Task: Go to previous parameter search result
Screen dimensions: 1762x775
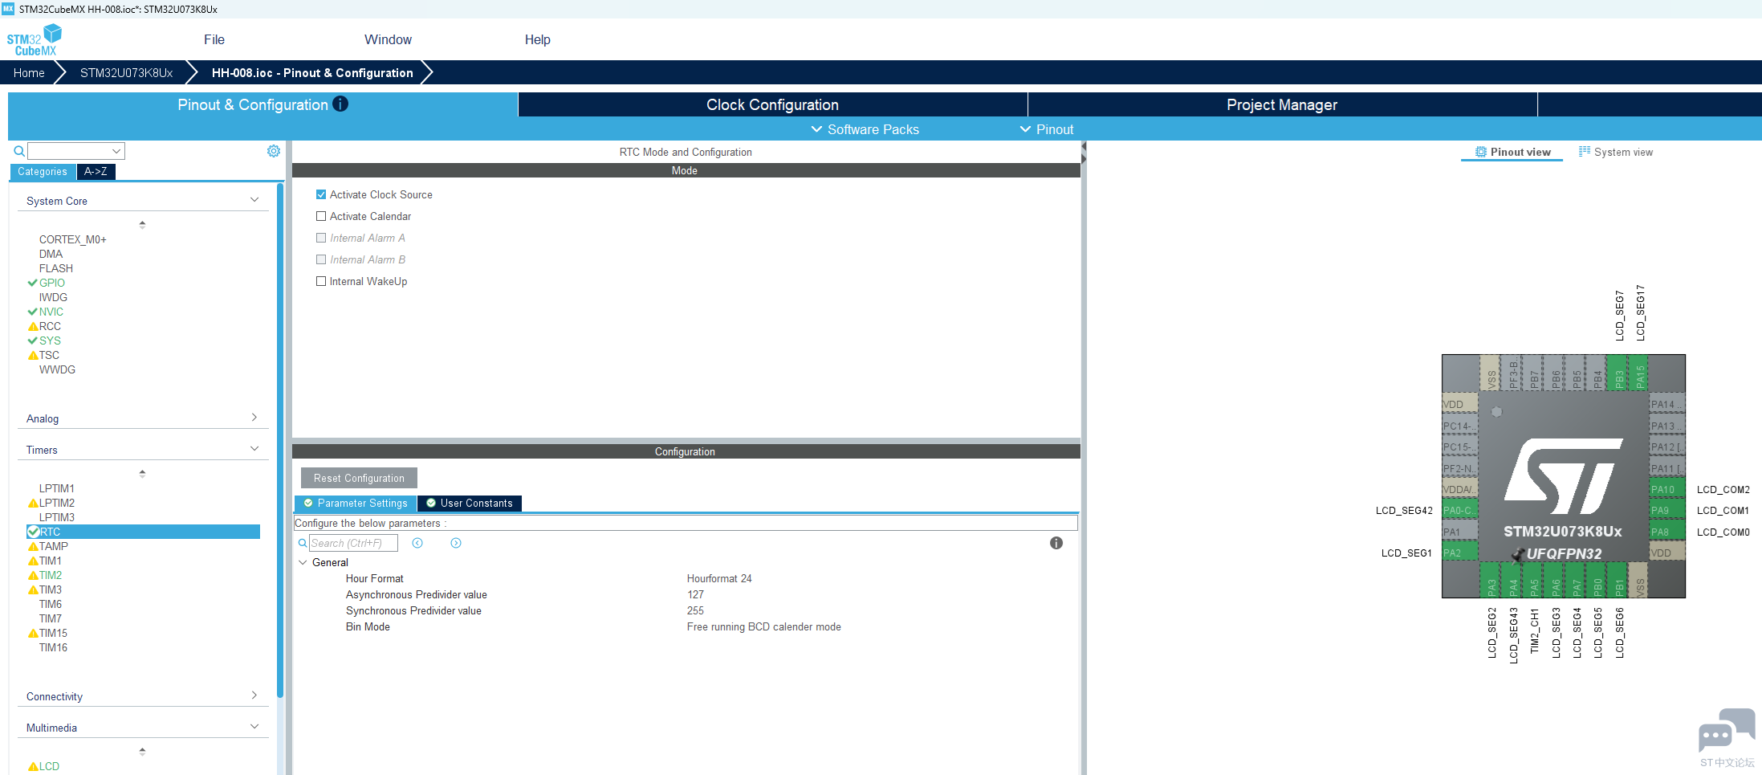Action: click(x=417, y=543)
